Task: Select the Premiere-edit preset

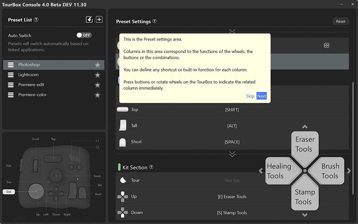Action: tap(54, 85)
